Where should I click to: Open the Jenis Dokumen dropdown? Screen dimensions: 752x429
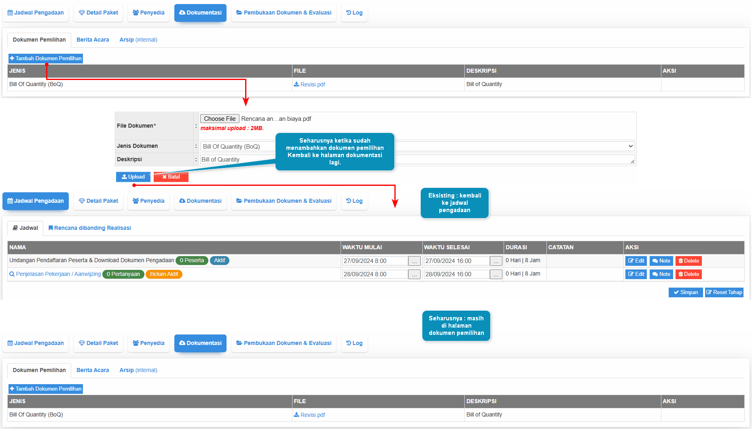click(417, 146)
